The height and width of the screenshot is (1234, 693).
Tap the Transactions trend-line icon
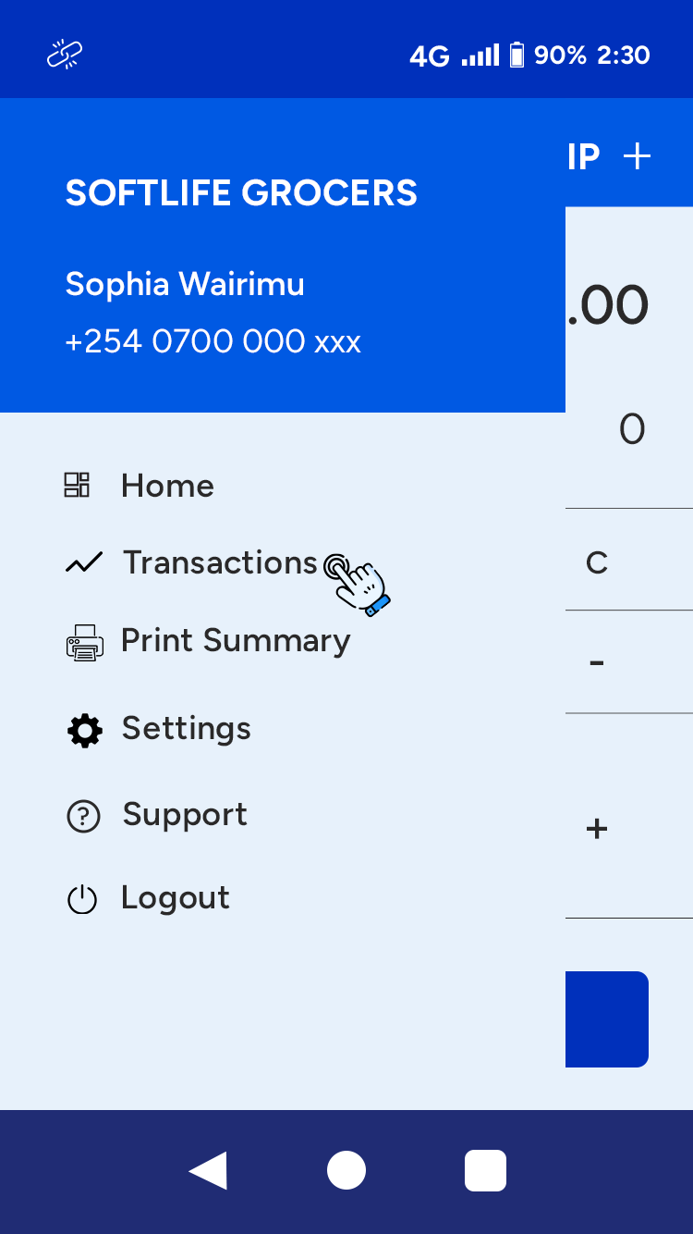click(84, 562)
